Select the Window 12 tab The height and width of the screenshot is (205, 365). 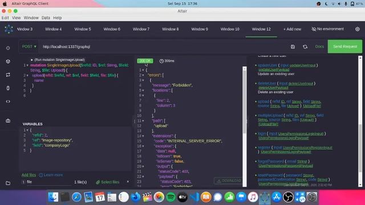(261, 29)
